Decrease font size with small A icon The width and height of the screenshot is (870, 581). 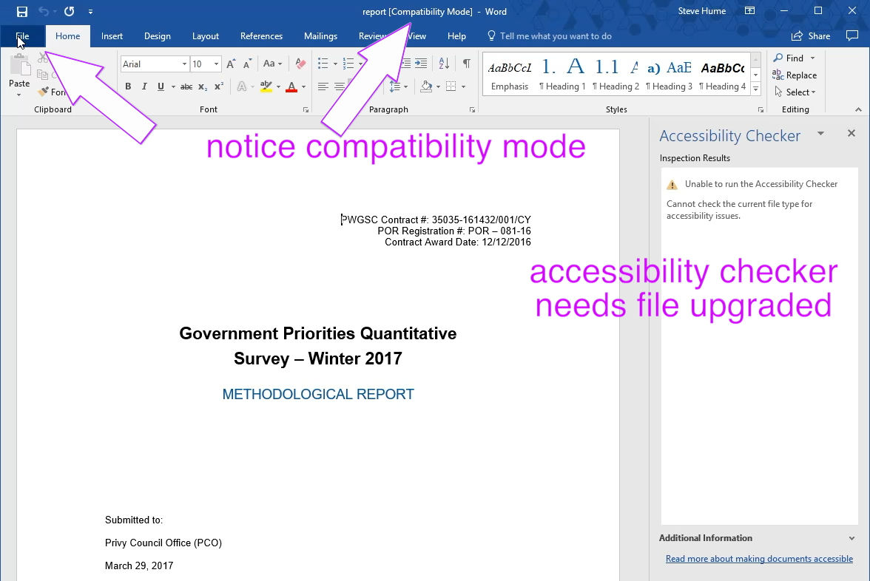247,64
